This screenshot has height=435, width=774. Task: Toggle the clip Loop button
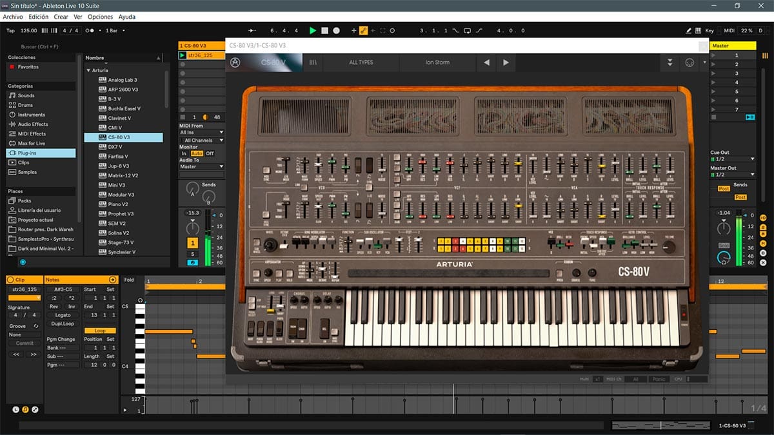pyautogui.click(x=100, y=331)
